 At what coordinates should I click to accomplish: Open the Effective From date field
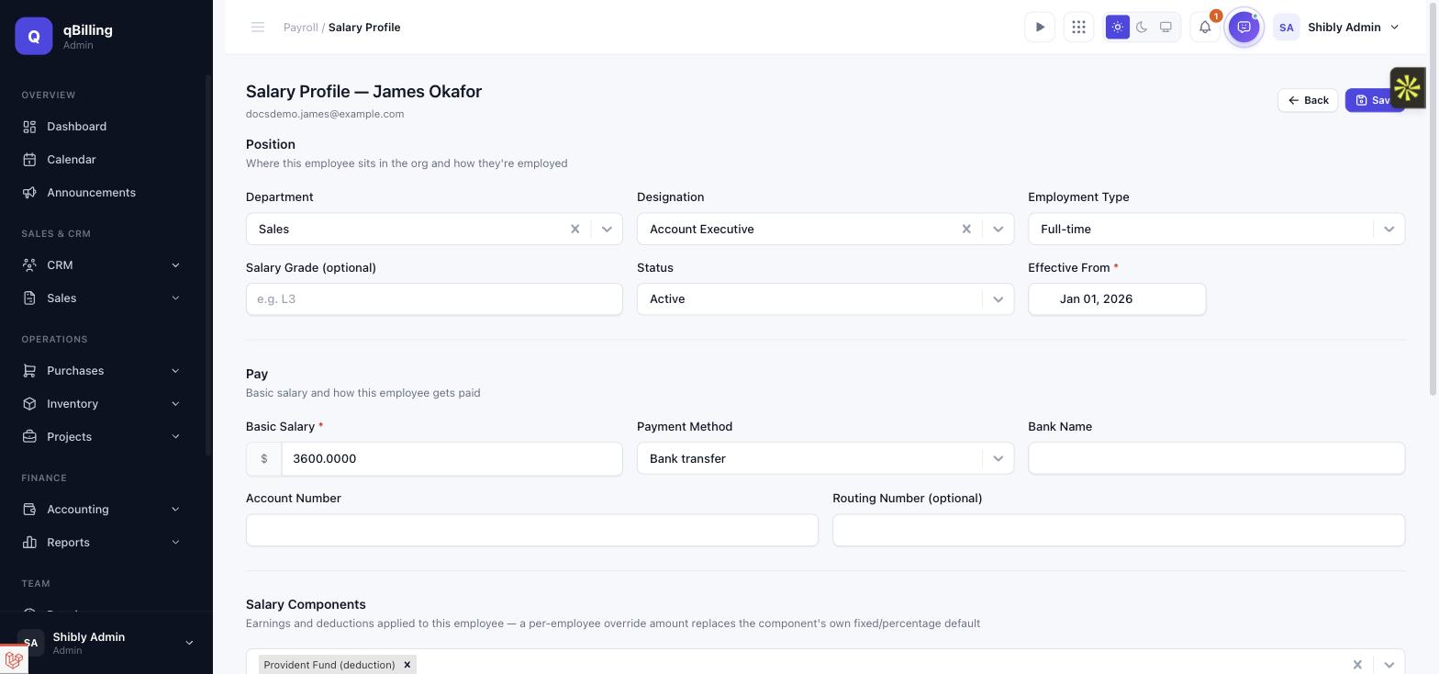(x=1117, y=299)
